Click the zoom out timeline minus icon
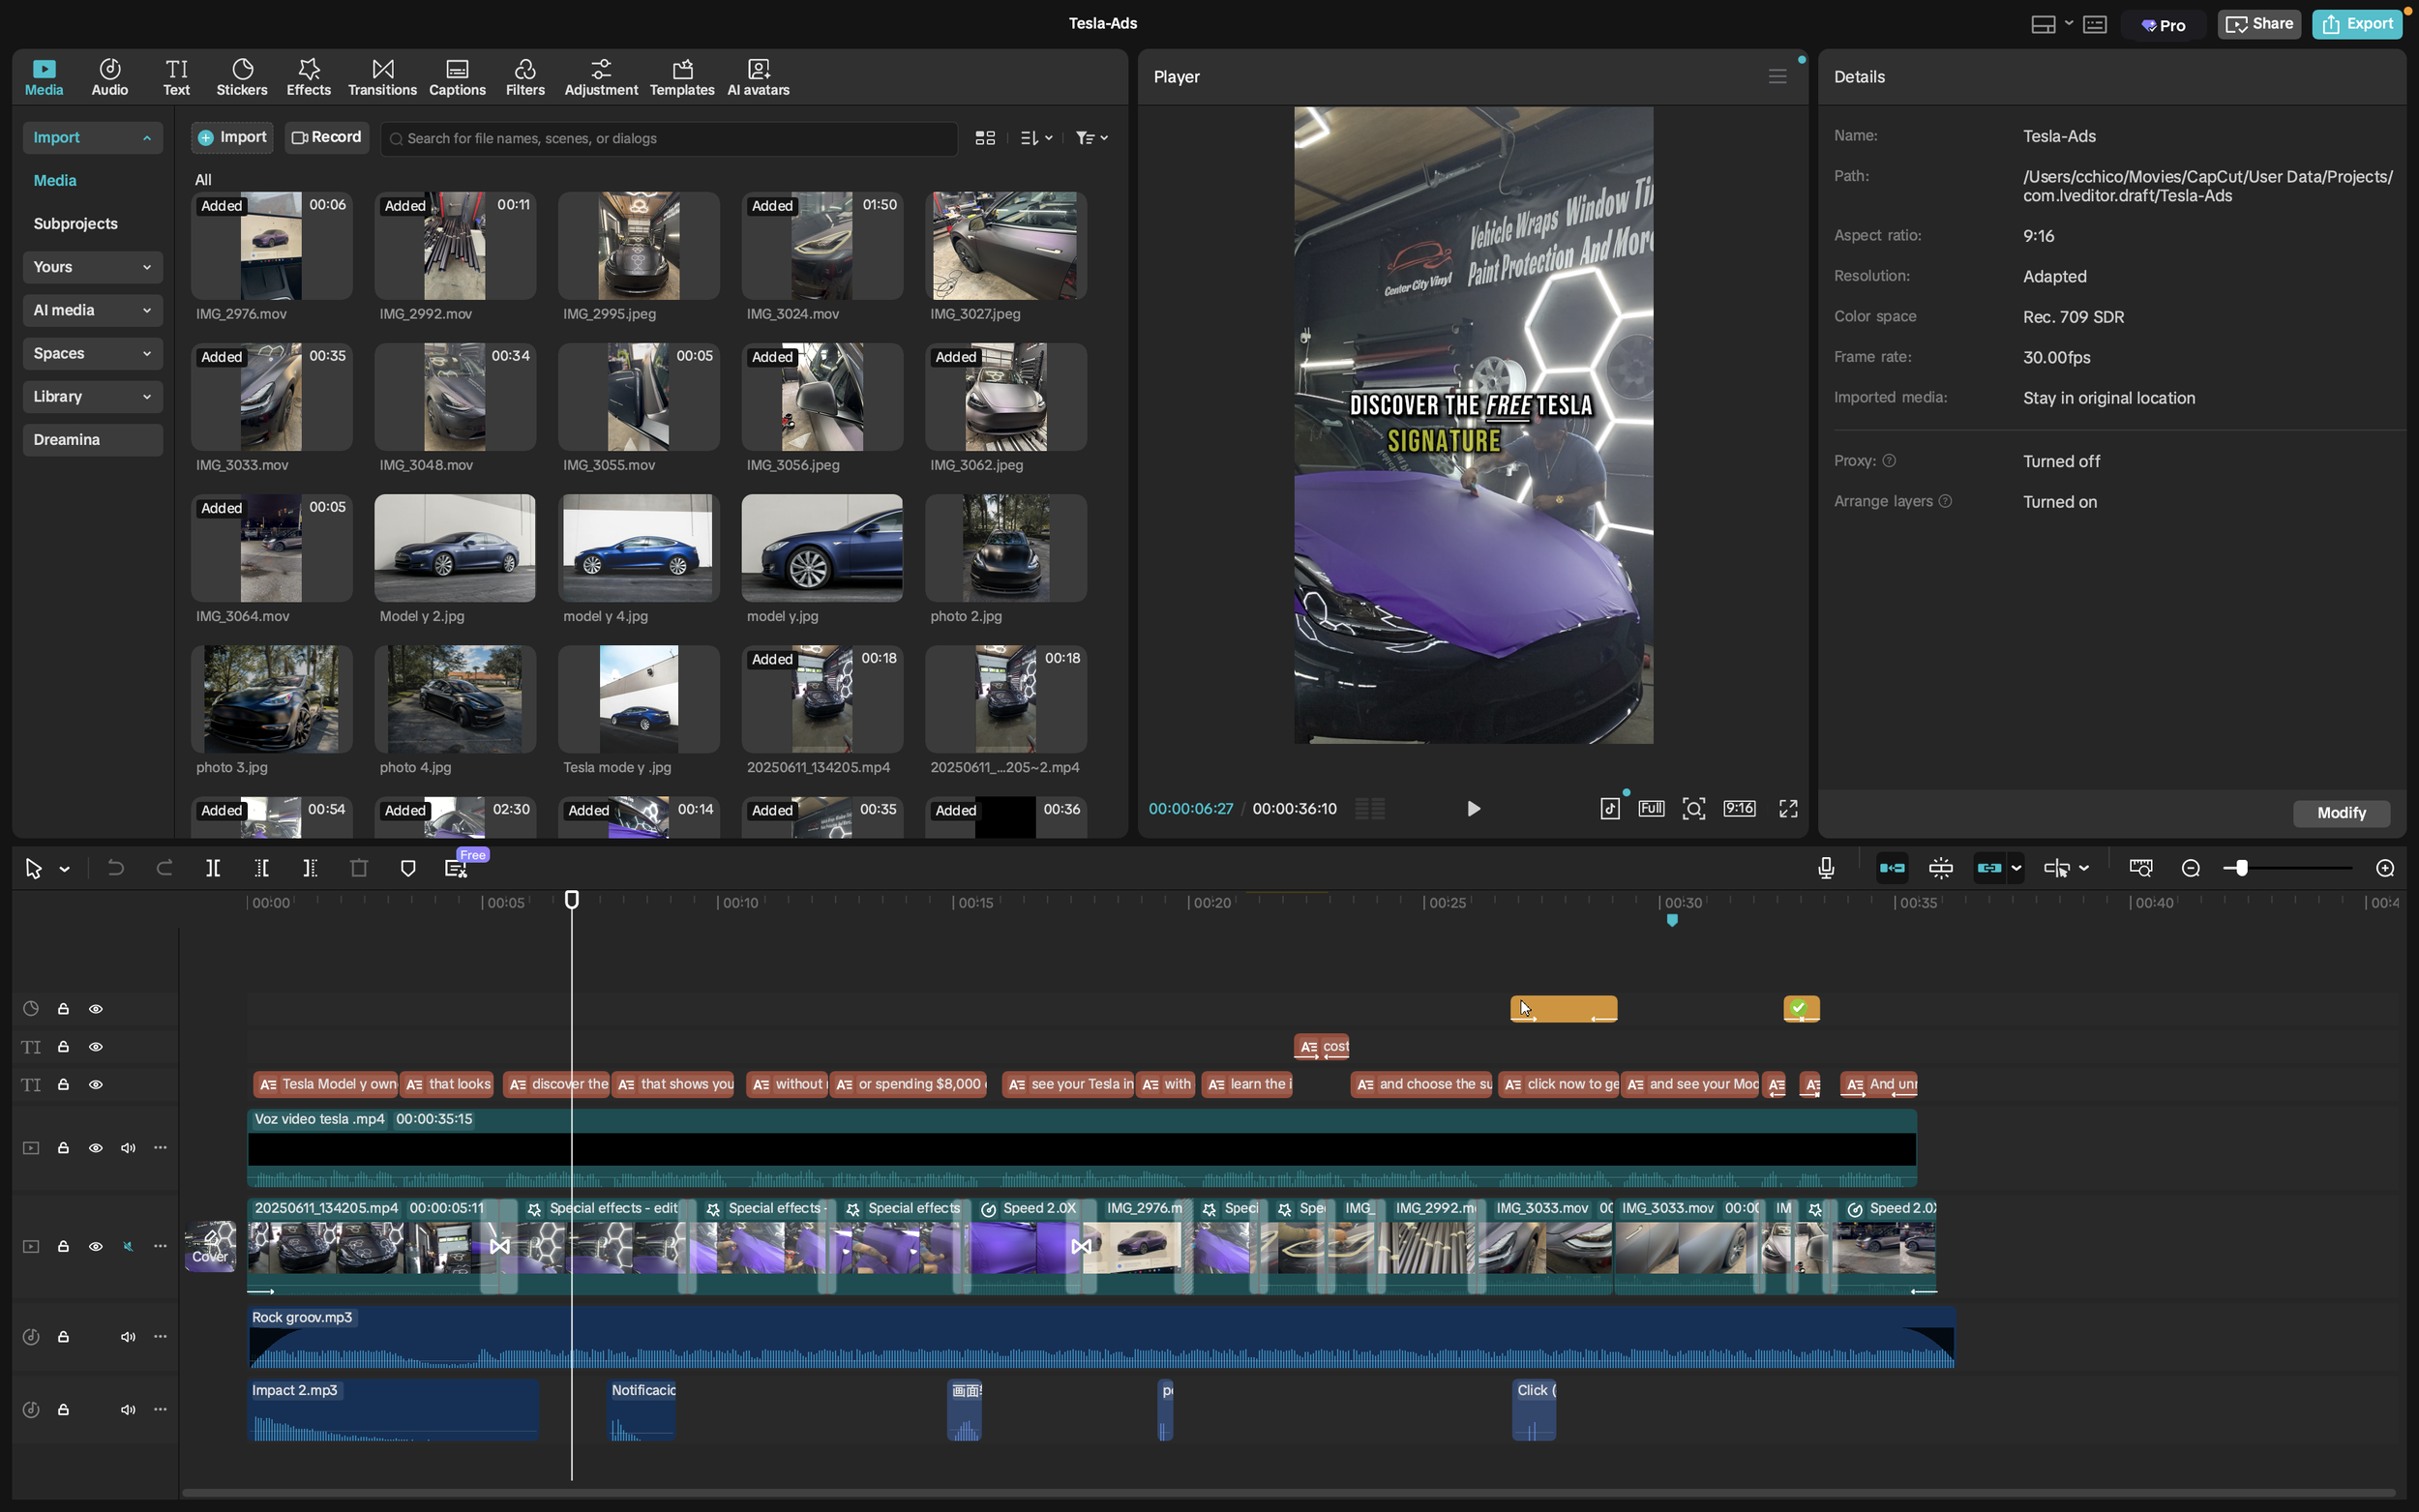The height and width of the screenshot is (1512, 2419). [x=2190, y=868]
